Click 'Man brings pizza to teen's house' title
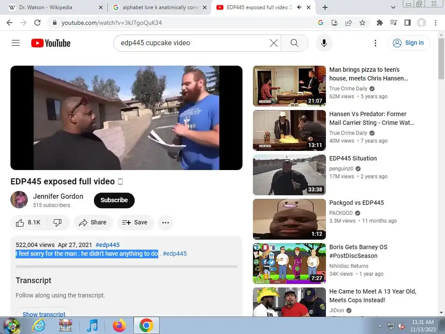The image size is (445, 334). (x=369, y=74)
